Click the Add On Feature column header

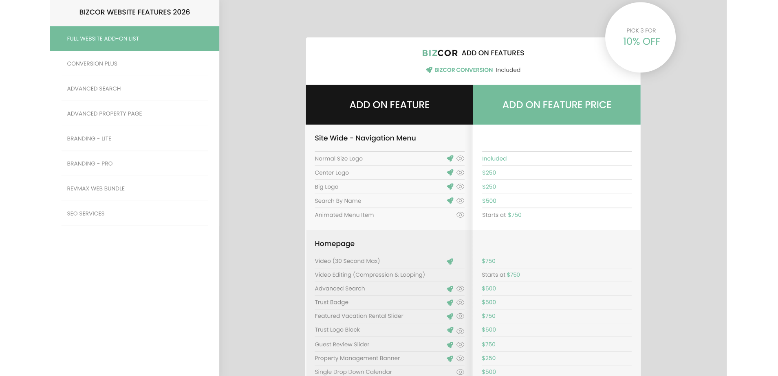pos(390,105)
